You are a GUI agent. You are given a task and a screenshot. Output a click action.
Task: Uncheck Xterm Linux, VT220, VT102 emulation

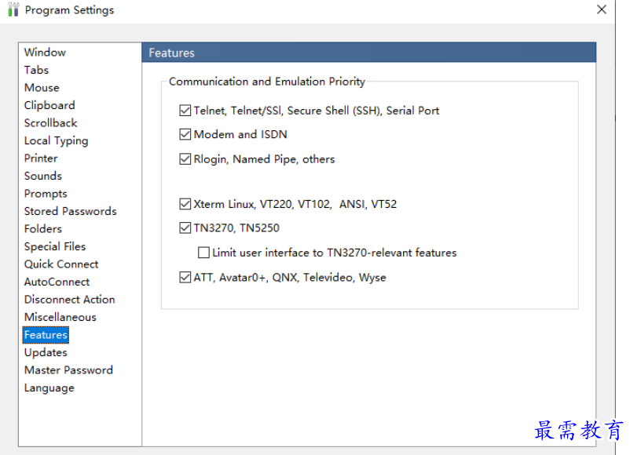(185, 204)
